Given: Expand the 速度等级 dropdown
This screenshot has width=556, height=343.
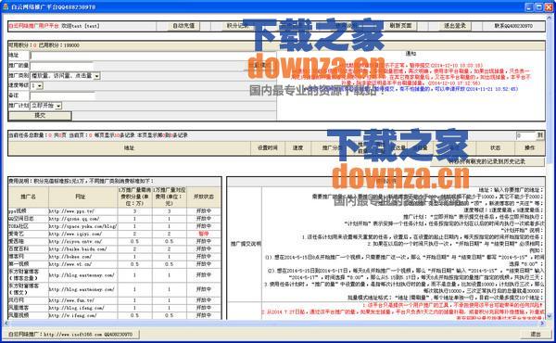Looking at the screenshot, I should point(40,86).
